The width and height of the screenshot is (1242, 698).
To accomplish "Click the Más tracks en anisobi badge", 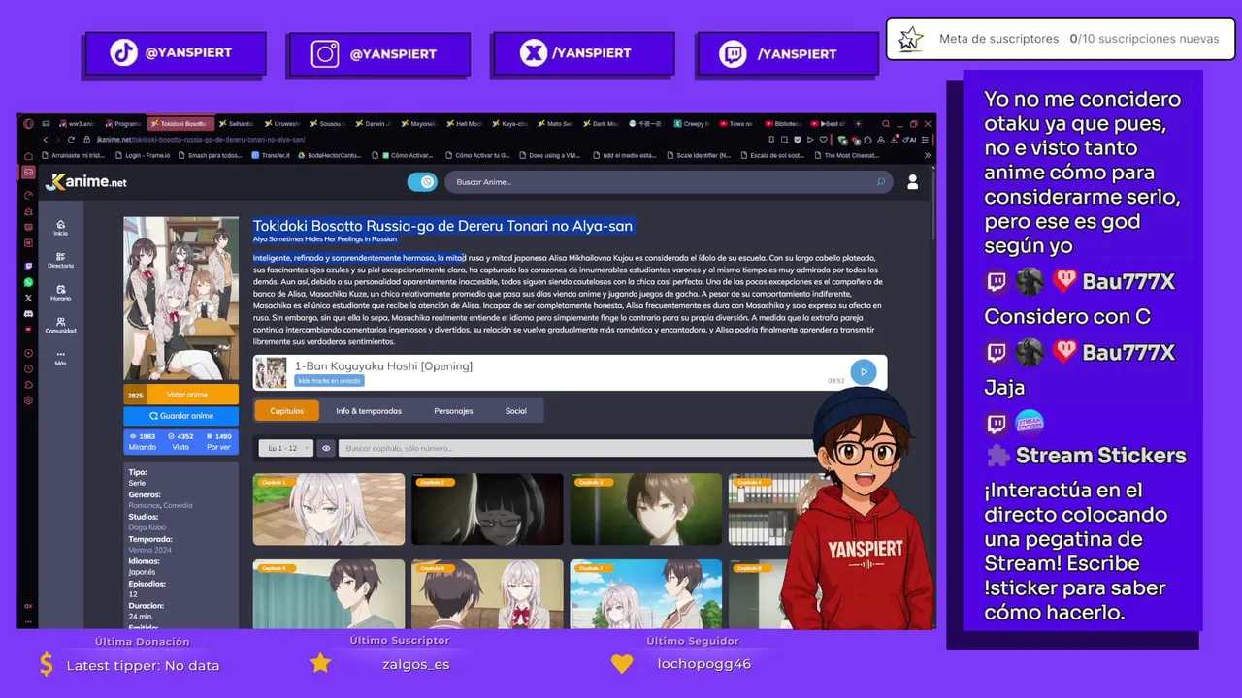I will coord(329,381).
